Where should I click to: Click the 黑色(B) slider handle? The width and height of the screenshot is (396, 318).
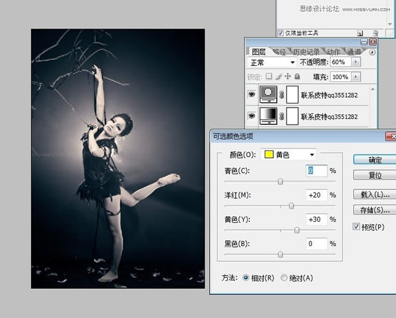point(280,255)
